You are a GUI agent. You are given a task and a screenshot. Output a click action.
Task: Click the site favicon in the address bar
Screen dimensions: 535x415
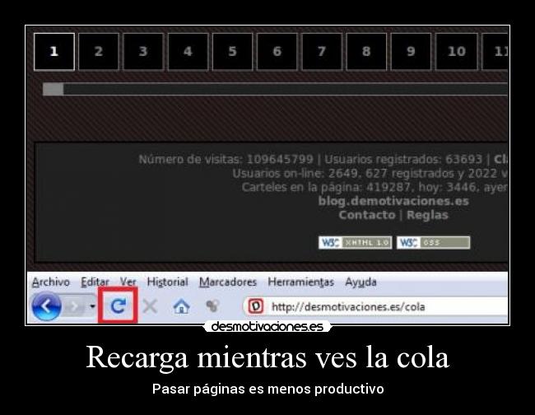tap(255, 306)
